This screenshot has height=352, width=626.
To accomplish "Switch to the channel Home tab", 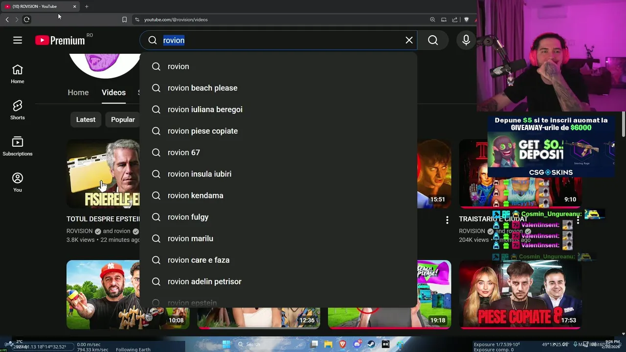I will (78, 92).
